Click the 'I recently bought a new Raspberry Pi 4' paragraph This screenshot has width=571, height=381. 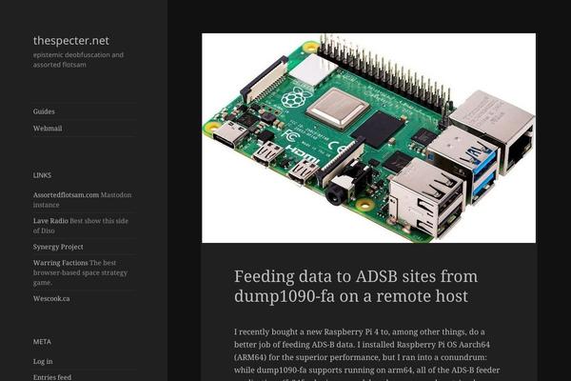point(367,355)
